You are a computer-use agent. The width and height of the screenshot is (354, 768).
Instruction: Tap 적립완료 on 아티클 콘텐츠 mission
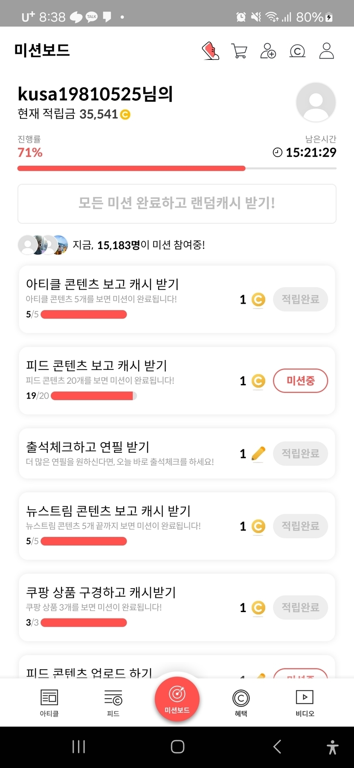300,299
